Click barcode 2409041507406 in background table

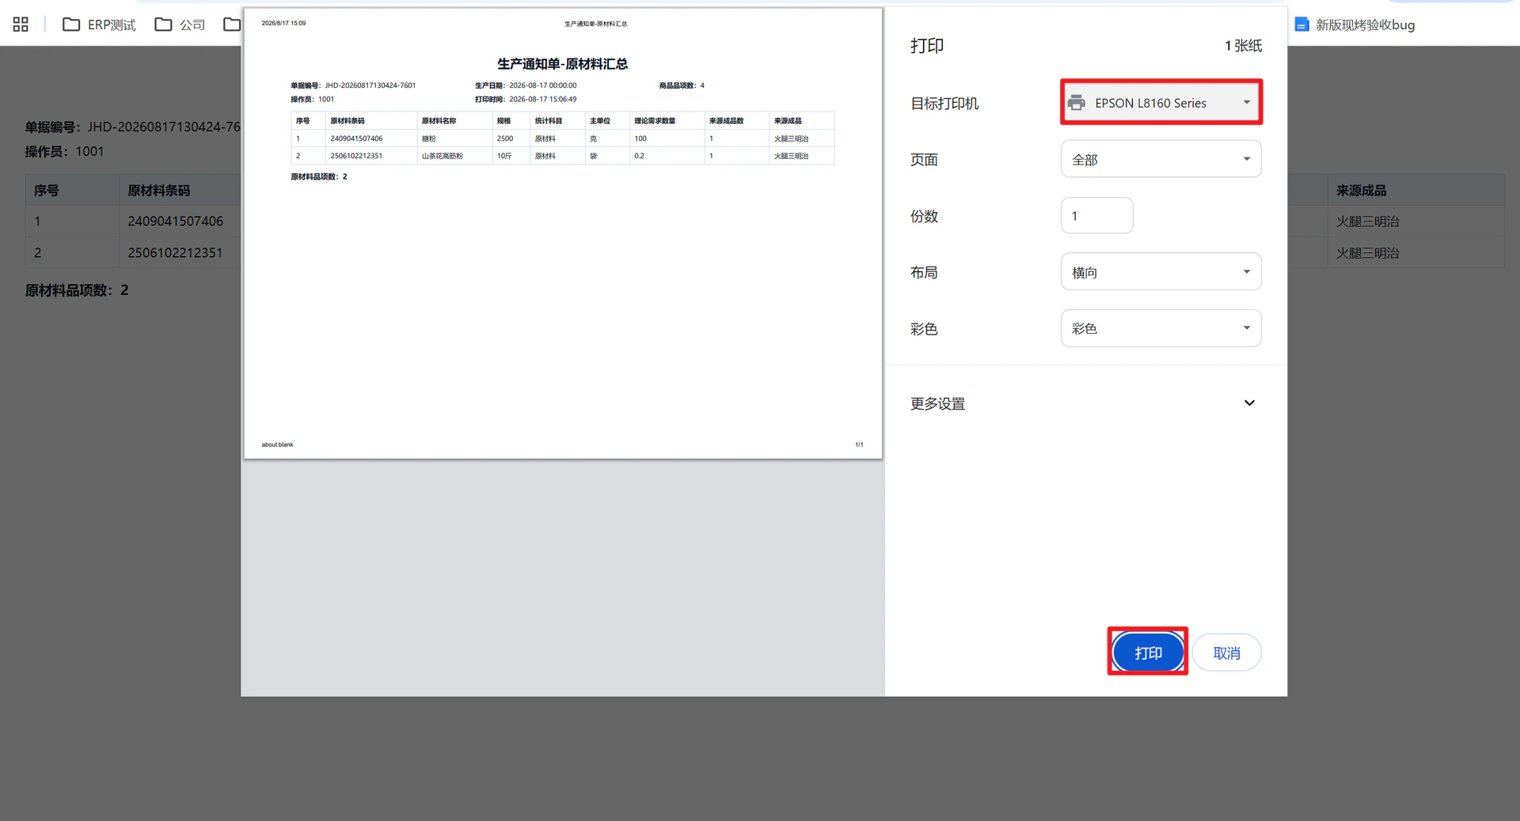point(175,221)
